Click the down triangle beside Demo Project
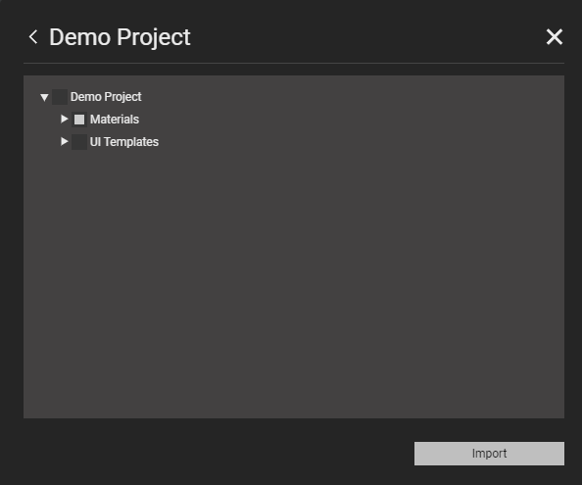Screen dimensions: 582x485 (44, 97)
